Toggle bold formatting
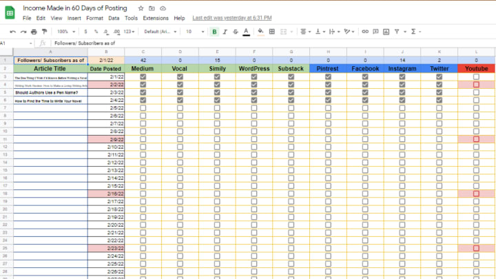The width and height of the screenshot is (496, 279). [x=214, y=32]
